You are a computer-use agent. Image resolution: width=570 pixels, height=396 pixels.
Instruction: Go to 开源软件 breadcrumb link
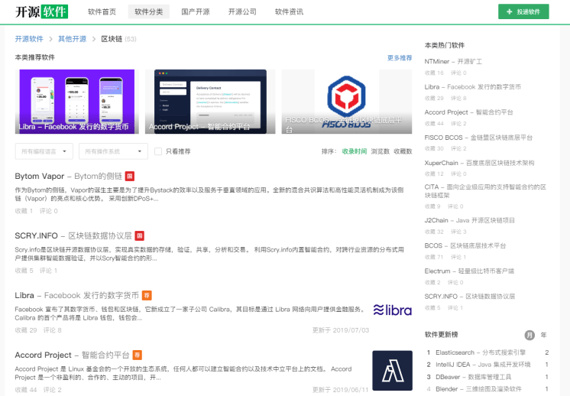29,39
